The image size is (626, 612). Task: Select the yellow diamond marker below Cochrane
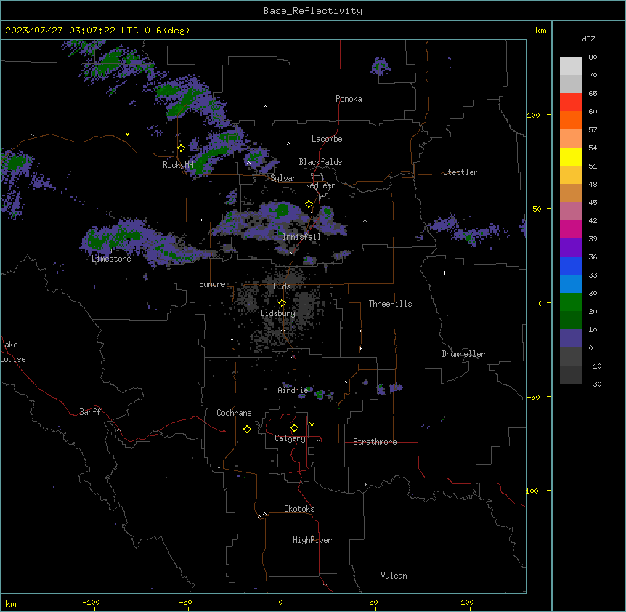coord(247,429)
